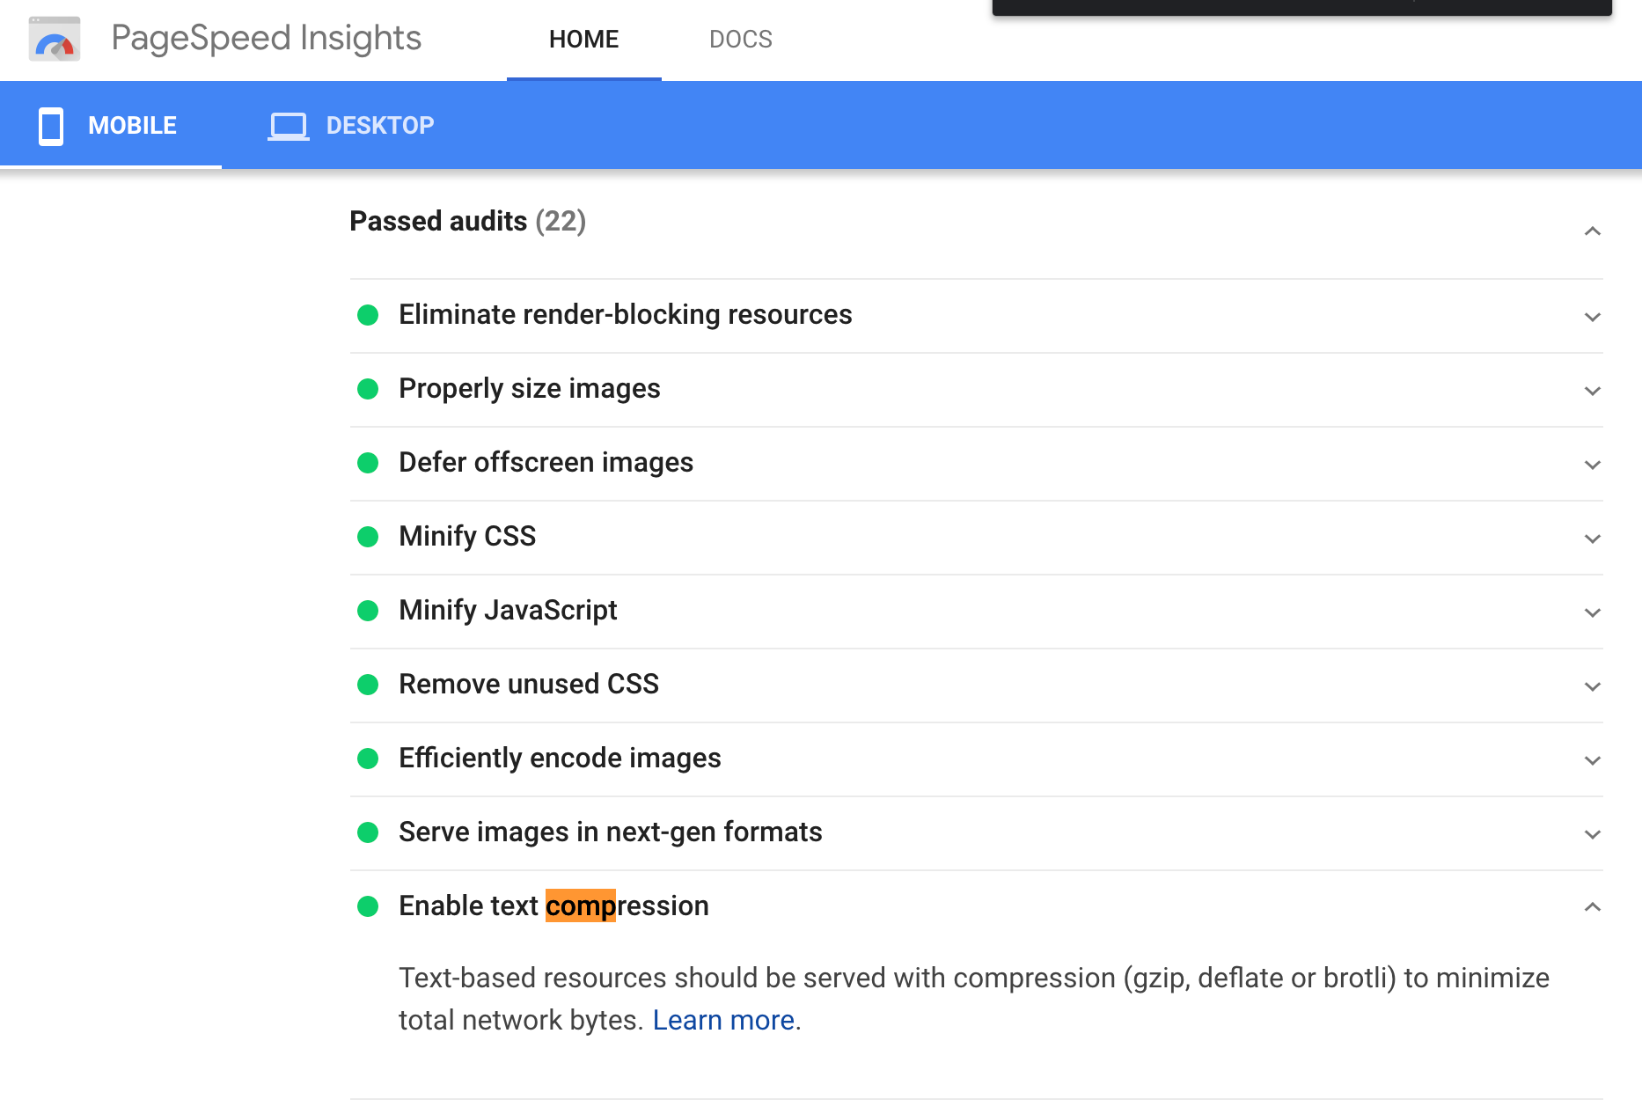Click green pass dot beside Minify CSS

(x=368, y=537)
